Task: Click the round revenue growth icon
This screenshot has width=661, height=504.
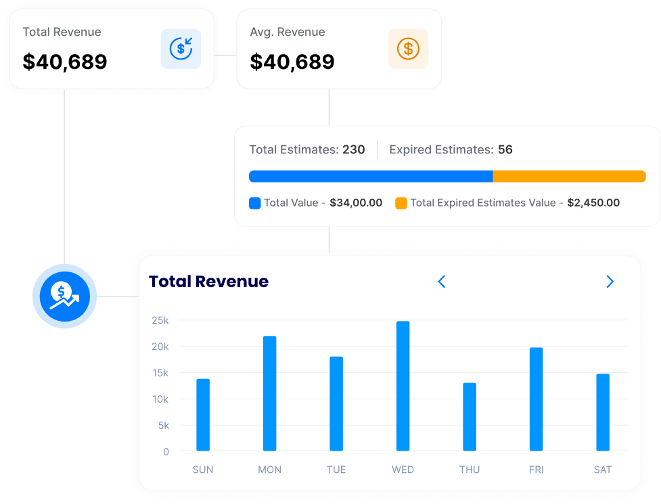Action: [64, 297]
